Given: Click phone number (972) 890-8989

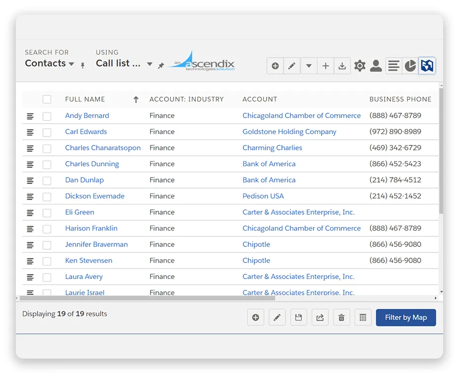Looking at the screenshot, I should (395, 132).
